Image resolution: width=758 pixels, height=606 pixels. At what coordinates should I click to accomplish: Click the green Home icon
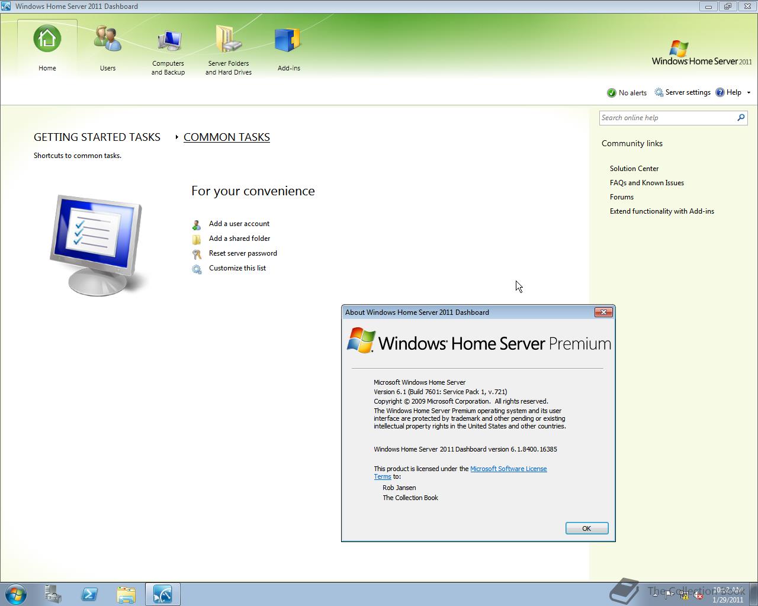pos(47,38)
